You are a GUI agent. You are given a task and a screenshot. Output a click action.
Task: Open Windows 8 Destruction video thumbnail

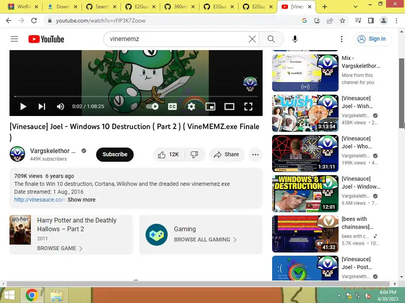[x=305, y=193]
